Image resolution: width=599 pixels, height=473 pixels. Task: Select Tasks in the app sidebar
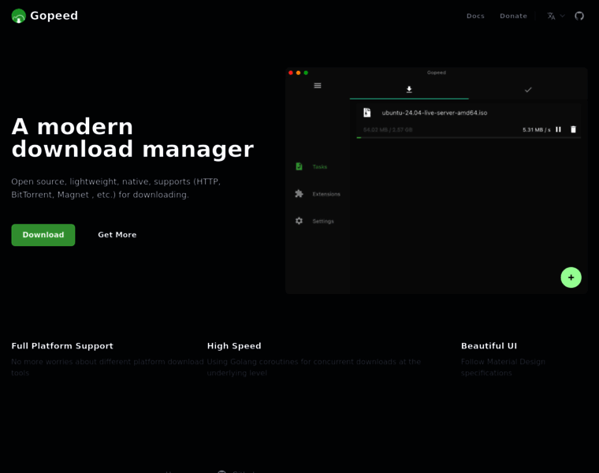coord(318,166)
